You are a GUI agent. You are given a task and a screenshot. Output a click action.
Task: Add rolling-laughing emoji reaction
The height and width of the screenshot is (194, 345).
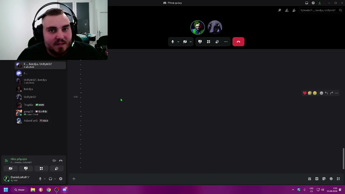pyautogui.click(x=310, y=93)
